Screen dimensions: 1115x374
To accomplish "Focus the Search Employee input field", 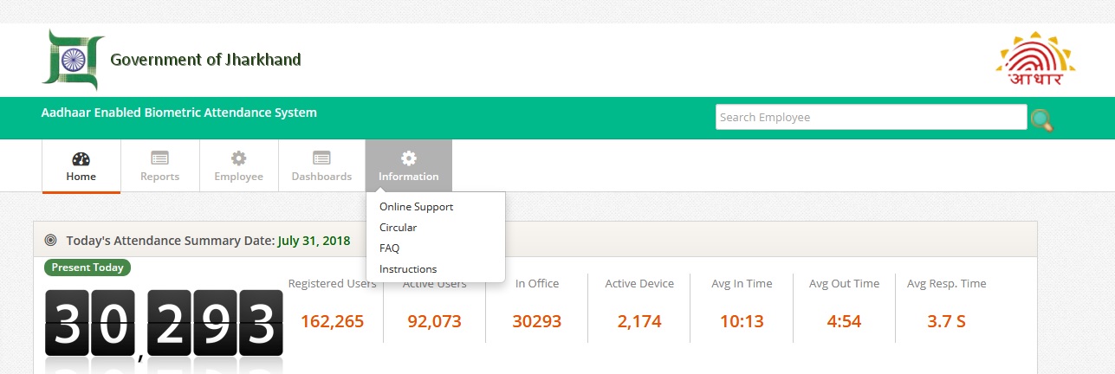I will (x=870, y=118).
